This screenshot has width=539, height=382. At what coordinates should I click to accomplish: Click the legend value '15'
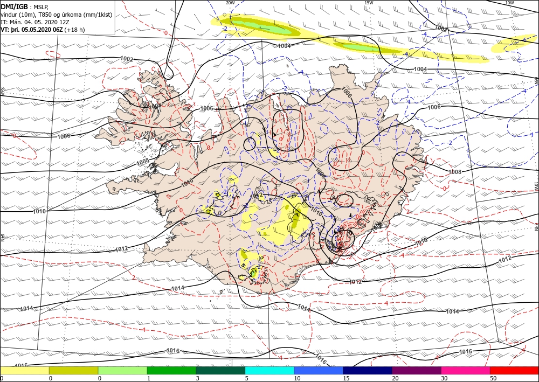click(x=346, y=379)
